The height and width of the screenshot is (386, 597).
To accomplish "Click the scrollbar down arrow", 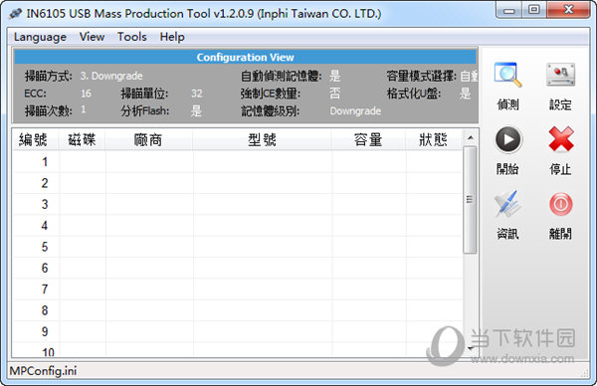I will point(471,348).
